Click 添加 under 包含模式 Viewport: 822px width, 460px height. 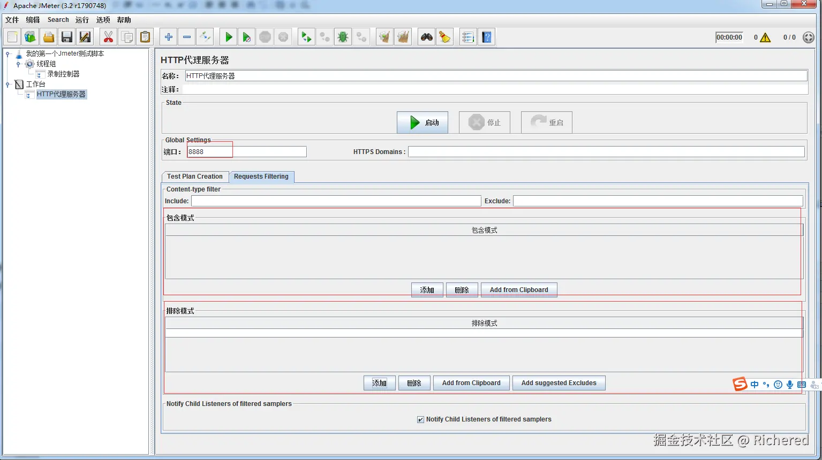coord(427,290)
